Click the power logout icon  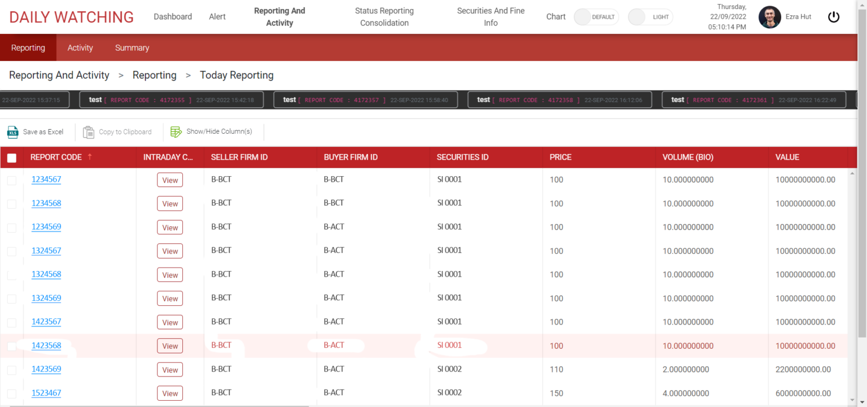tap(834, 17)
